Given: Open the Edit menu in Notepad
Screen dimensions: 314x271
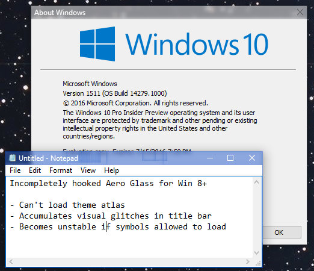Looking at the screenshot, I should point(35,170).
